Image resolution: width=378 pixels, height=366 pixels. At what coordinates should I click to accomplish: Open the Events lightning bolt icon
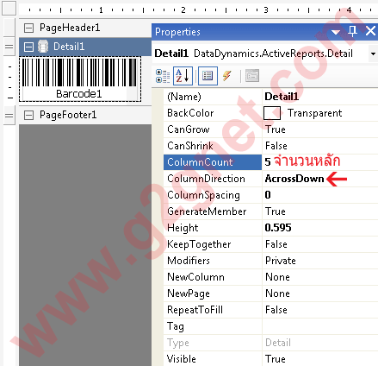227,76
